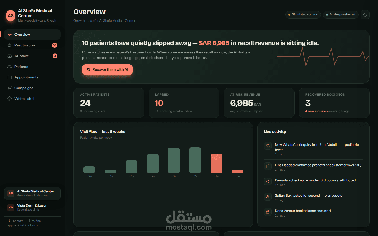The height and width of the screenshot is (236, 378).
Task: Open 'New WhatsApp inquiry from Um Abdullah' activity
Action: pyautogui.click(x=313, y=149)
